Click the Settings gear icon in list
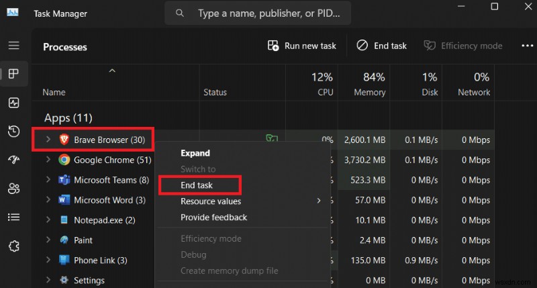 (64, 280)
